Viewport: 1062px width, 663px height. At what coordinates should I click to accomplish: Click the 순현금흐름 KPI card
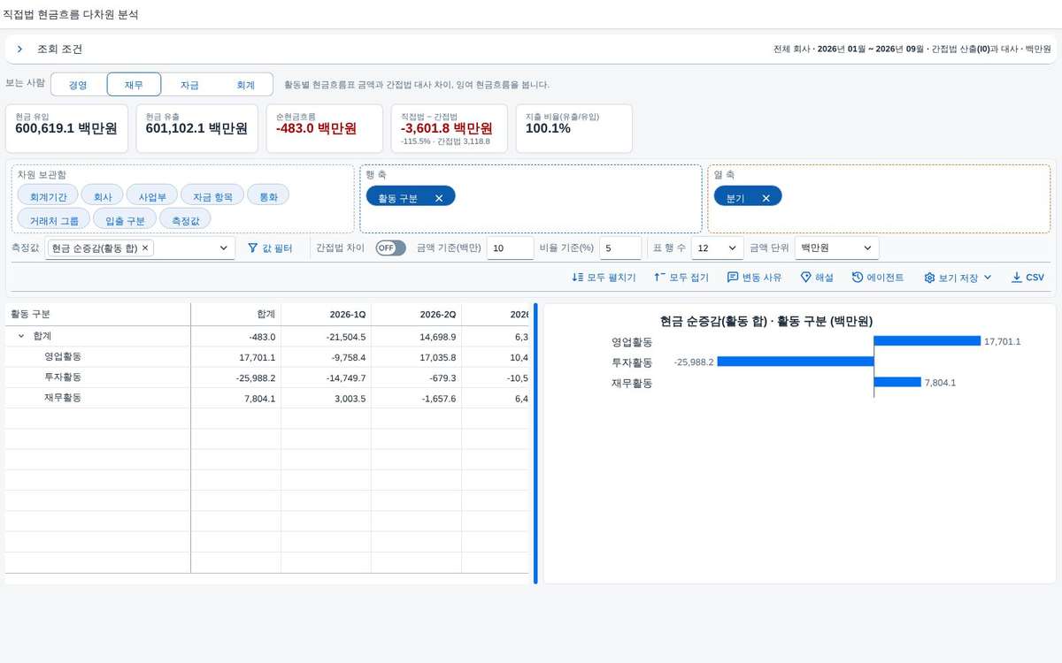324,128
